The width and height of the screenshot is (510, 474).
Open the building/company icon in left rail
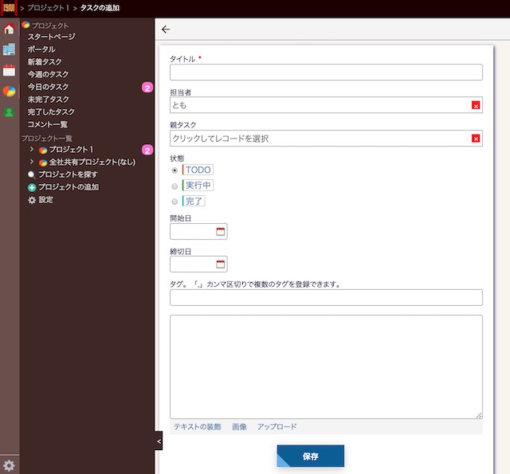coord(9,49)
